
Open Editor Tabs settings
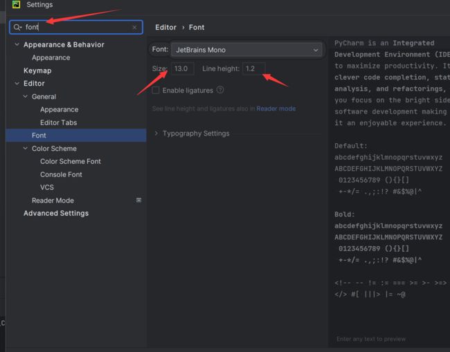tap(59, 122)
